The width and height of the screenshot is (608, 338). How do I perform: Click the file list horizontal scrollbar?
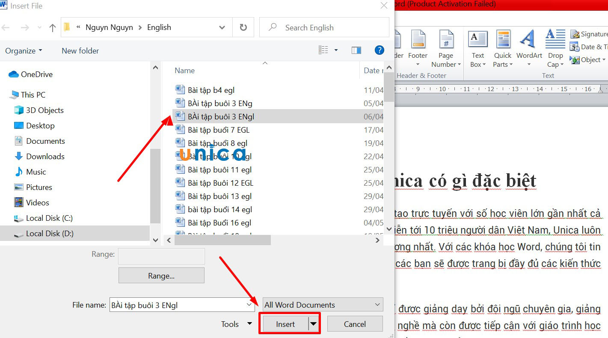[x=222, y=240]
